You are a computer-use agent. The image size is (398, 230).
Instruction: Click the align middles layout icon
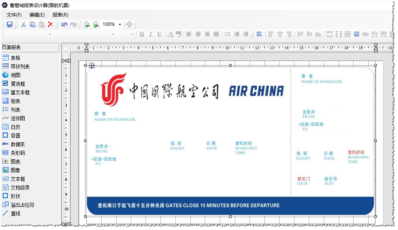coord(309,34)
